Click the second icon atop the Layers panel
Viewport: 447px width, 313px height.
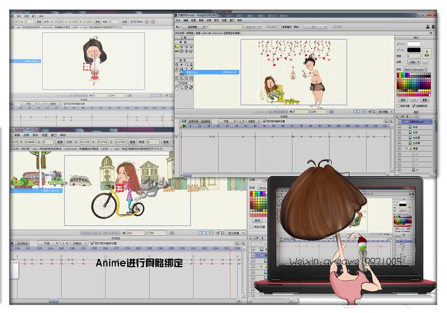403,116
